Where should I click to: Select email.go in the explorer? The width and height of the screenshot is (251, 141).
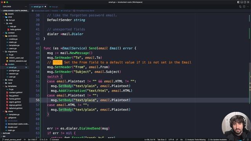click(x=13, y=67)
